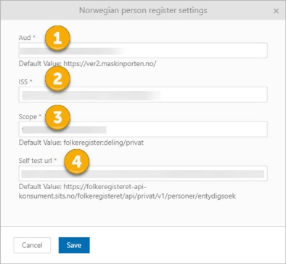Click the orange number 2 callout badge

coord(57,79)
